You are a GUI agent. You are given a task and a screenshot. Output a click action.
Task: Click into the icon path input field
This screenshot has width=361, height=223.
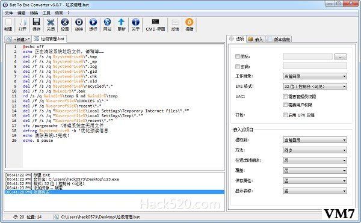click(308, 57)
